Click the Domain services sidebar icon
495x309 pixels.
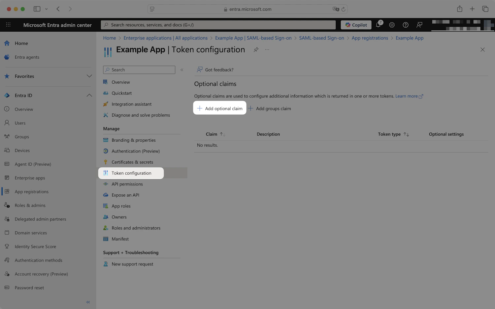tap(7, 233)
